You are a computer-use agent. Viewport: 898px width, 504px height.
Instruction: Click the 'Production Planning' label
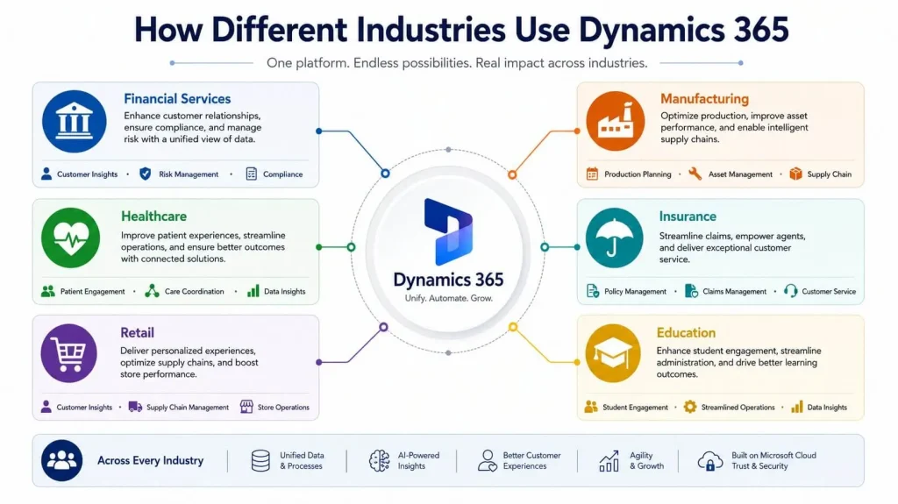(x=638, y=174)
